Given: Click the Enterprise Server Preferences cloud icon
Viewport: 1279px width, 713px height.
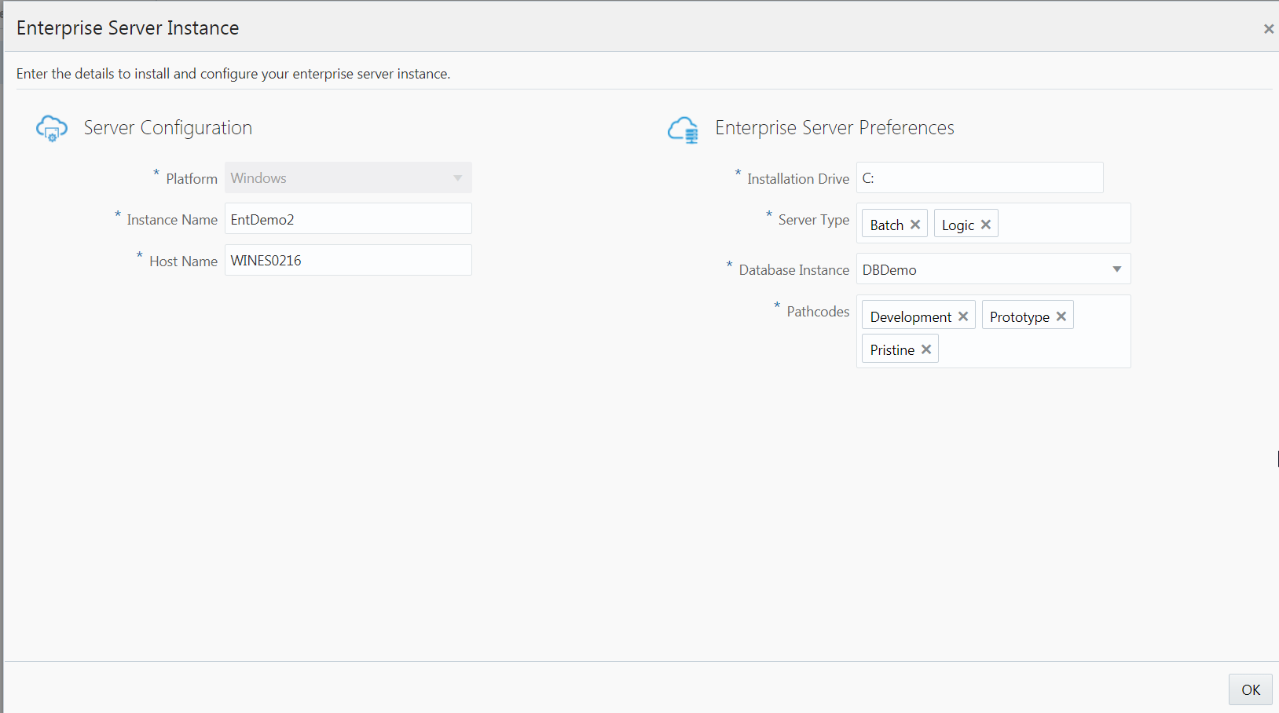Looking at the screenshot, I should tap(683, 130).
